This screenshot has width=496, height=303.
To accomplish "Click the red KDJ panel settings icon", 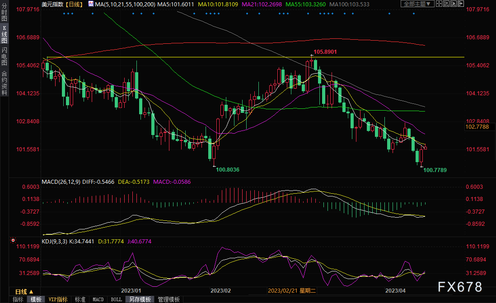I will (13, 241).
